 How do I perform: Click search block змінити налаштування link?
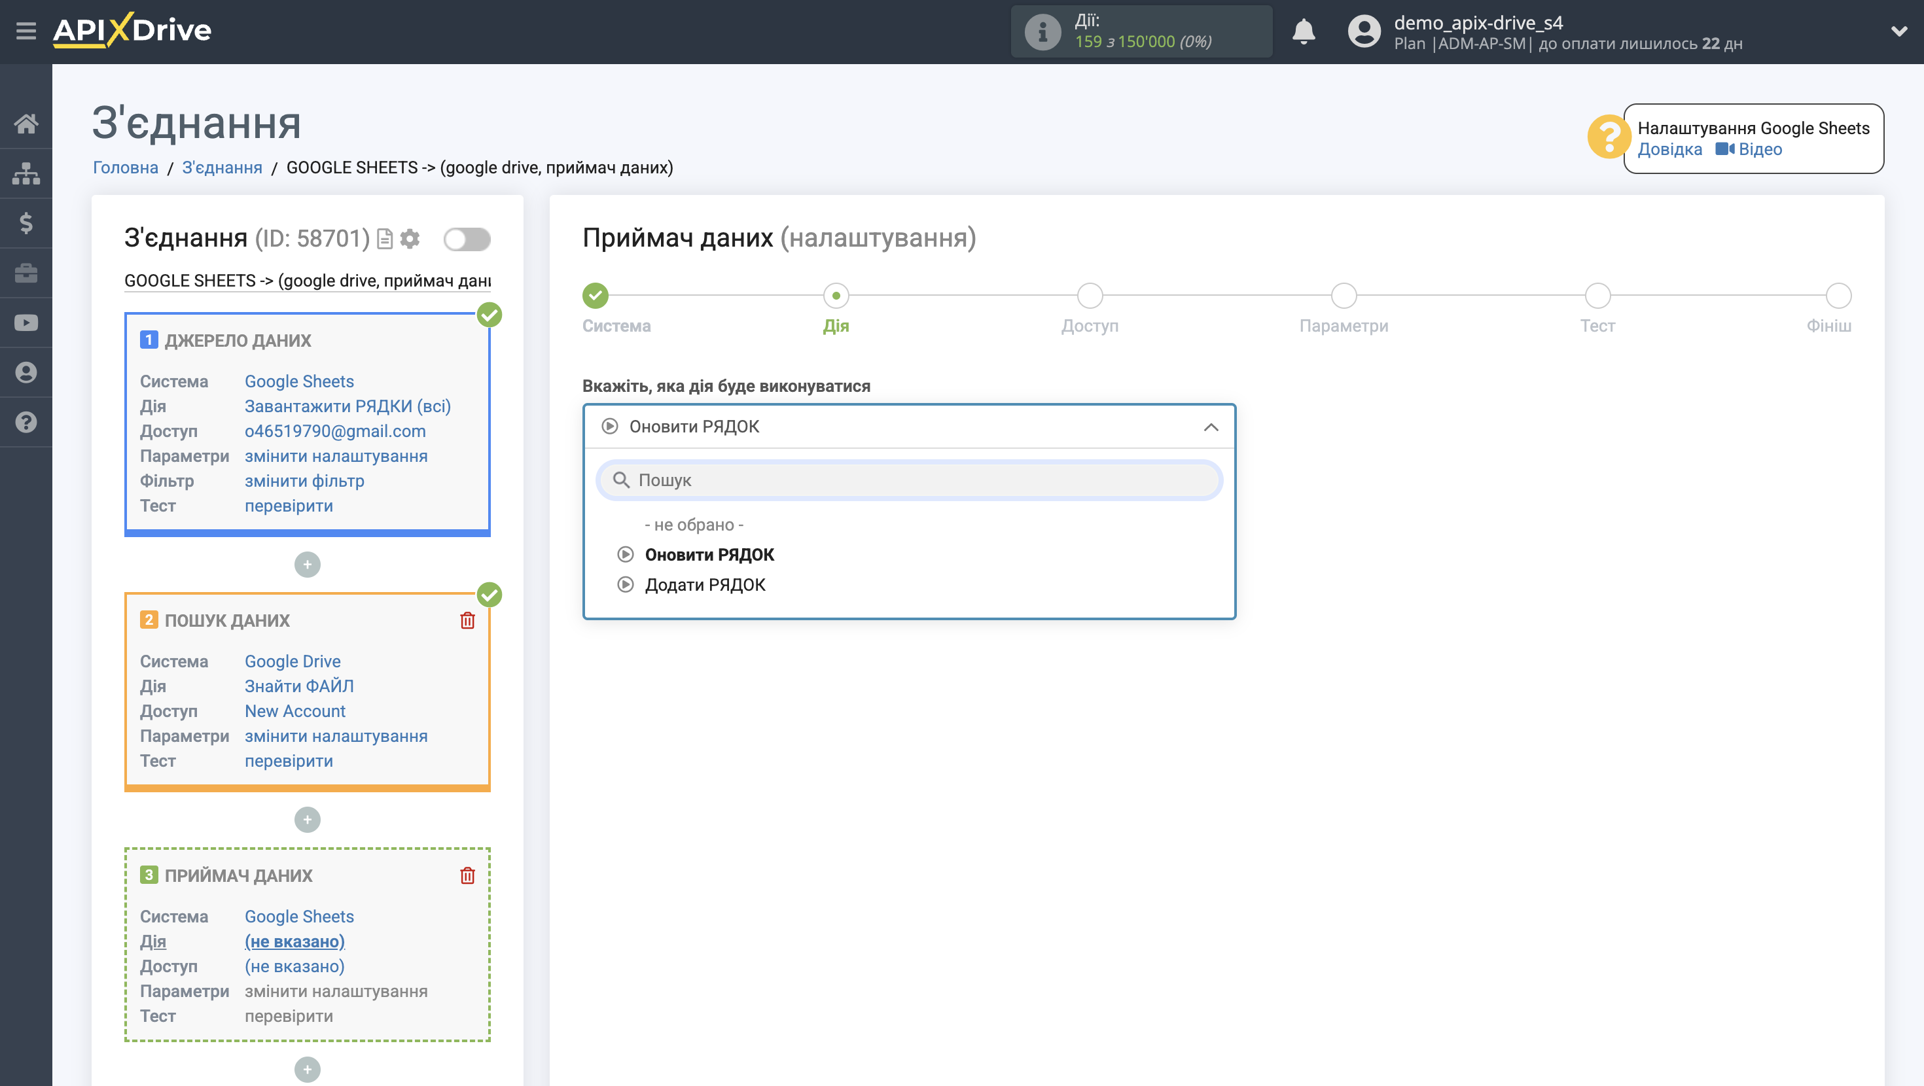336,737
